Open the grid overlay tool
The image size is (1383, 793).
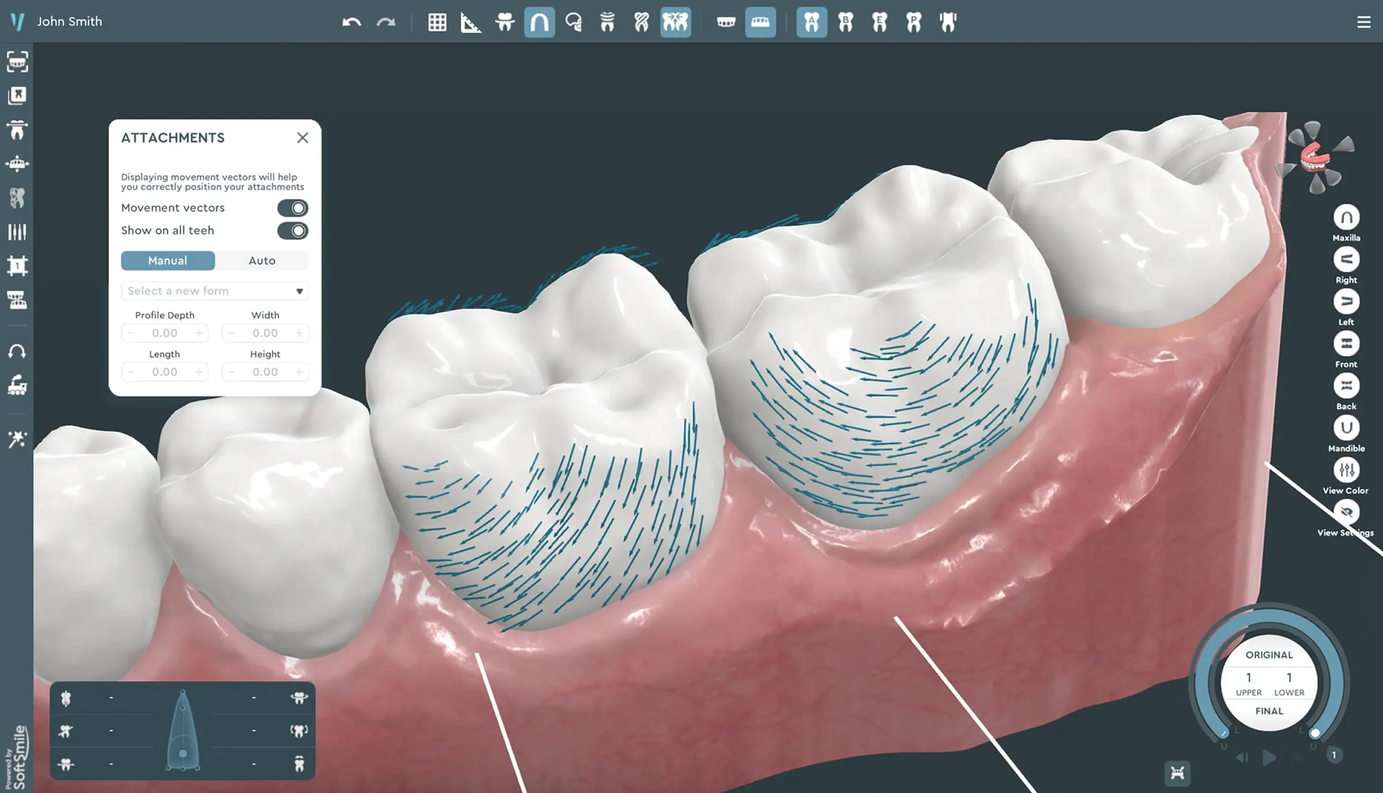[x=437, y=22]
